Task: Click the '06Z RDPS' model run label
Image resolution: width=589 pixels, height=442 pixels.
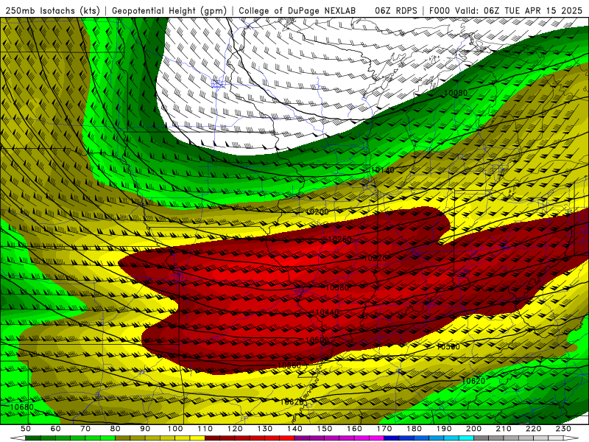Action: coord(395,10)
